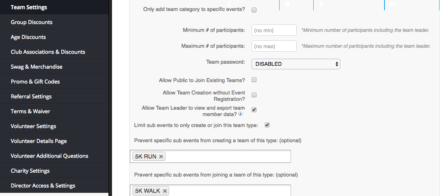Click the Minimum # of participants field
Screen dimensions: 443x196
coord(274,30)
